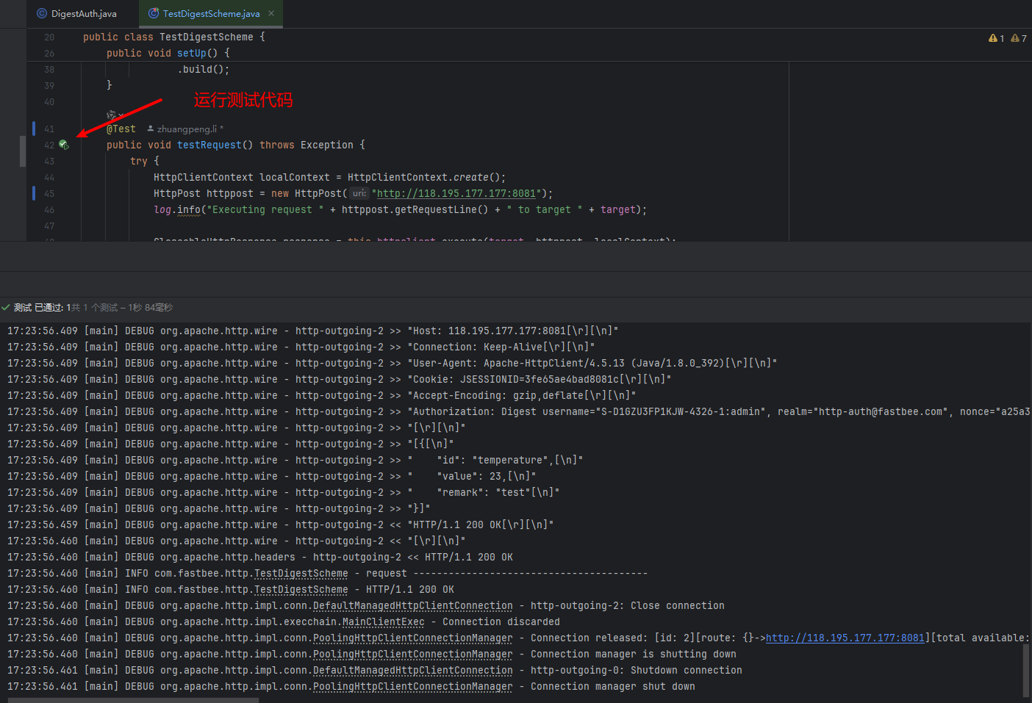The width and height of the screenshot is (1032, 703).
Task: Open MainClientExec link on Connection discarded line
Action: (384, 621)
